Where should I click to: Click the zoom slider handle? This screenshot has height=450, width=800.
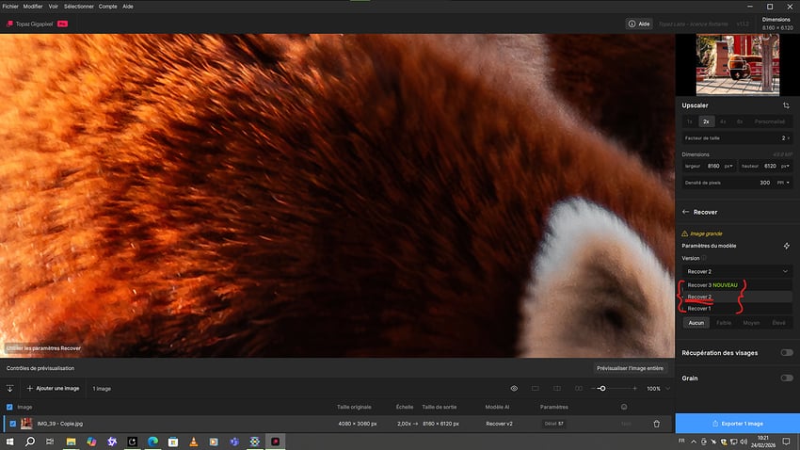[602, 388]
